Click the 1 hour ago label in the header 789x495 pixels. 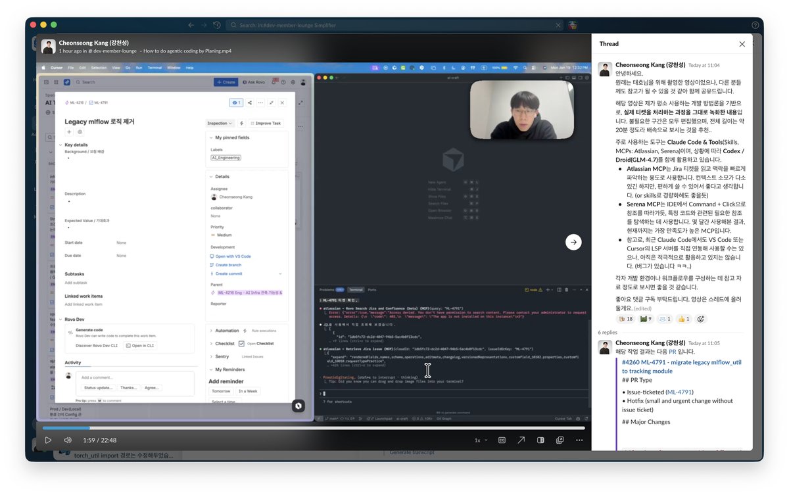pos(70,51)
